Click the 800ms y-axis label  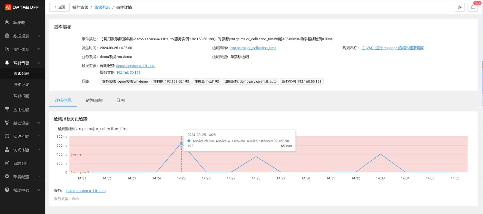click(62, 137)
